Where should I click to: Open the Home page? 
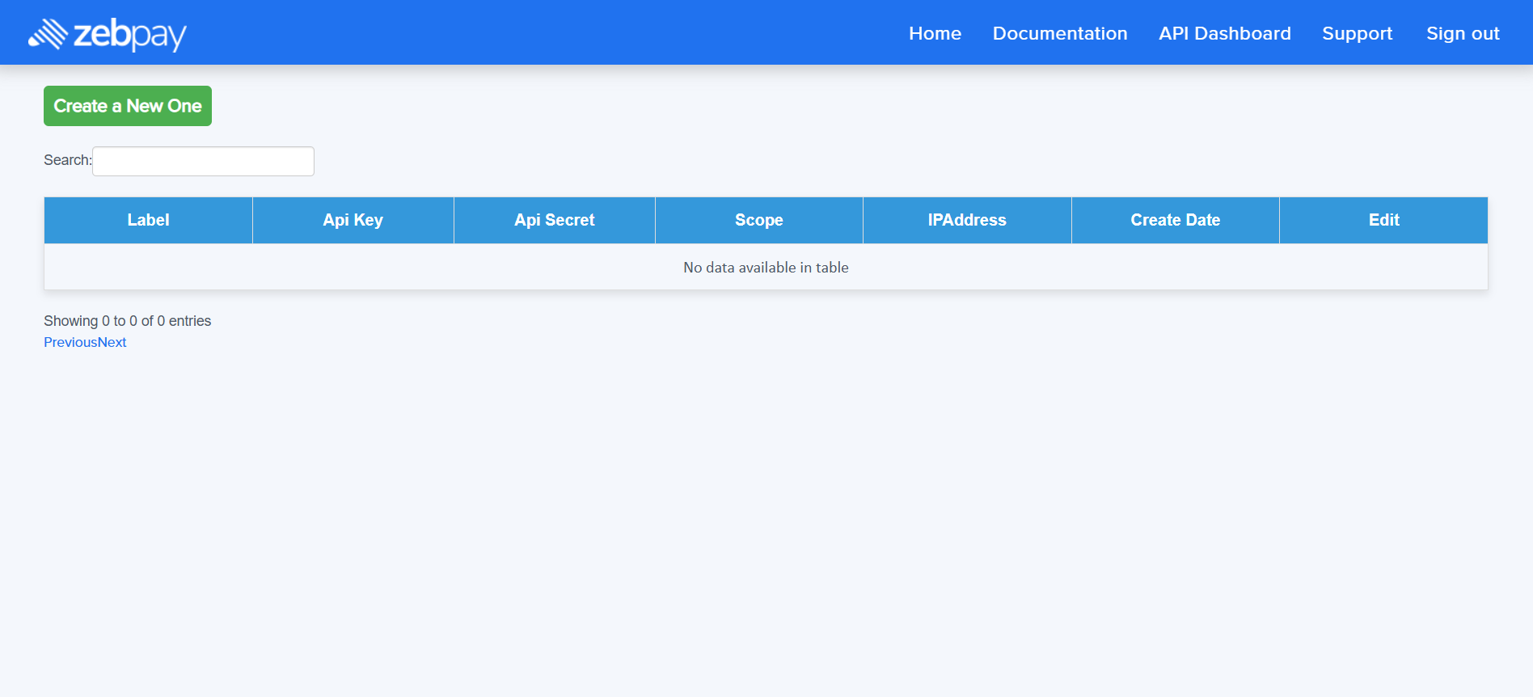[935, 33]
